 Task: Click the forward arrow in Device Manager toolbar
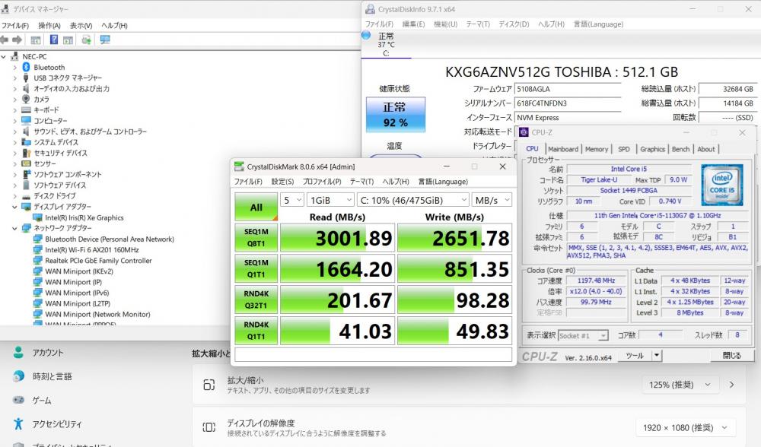click(x=18, y=40)
